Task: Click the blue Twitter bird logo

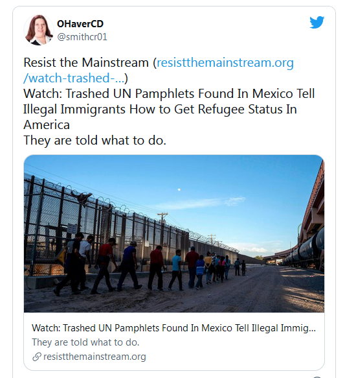Action: [317, 22]
